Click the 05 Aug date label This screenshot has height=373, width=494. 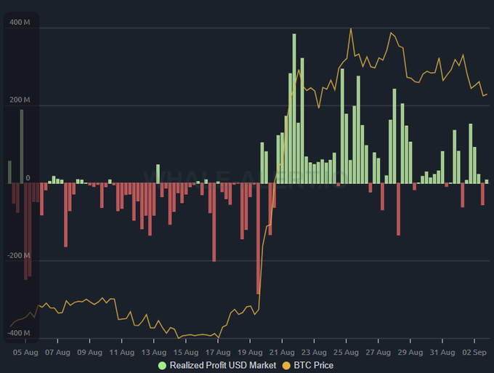coord(25,353)
